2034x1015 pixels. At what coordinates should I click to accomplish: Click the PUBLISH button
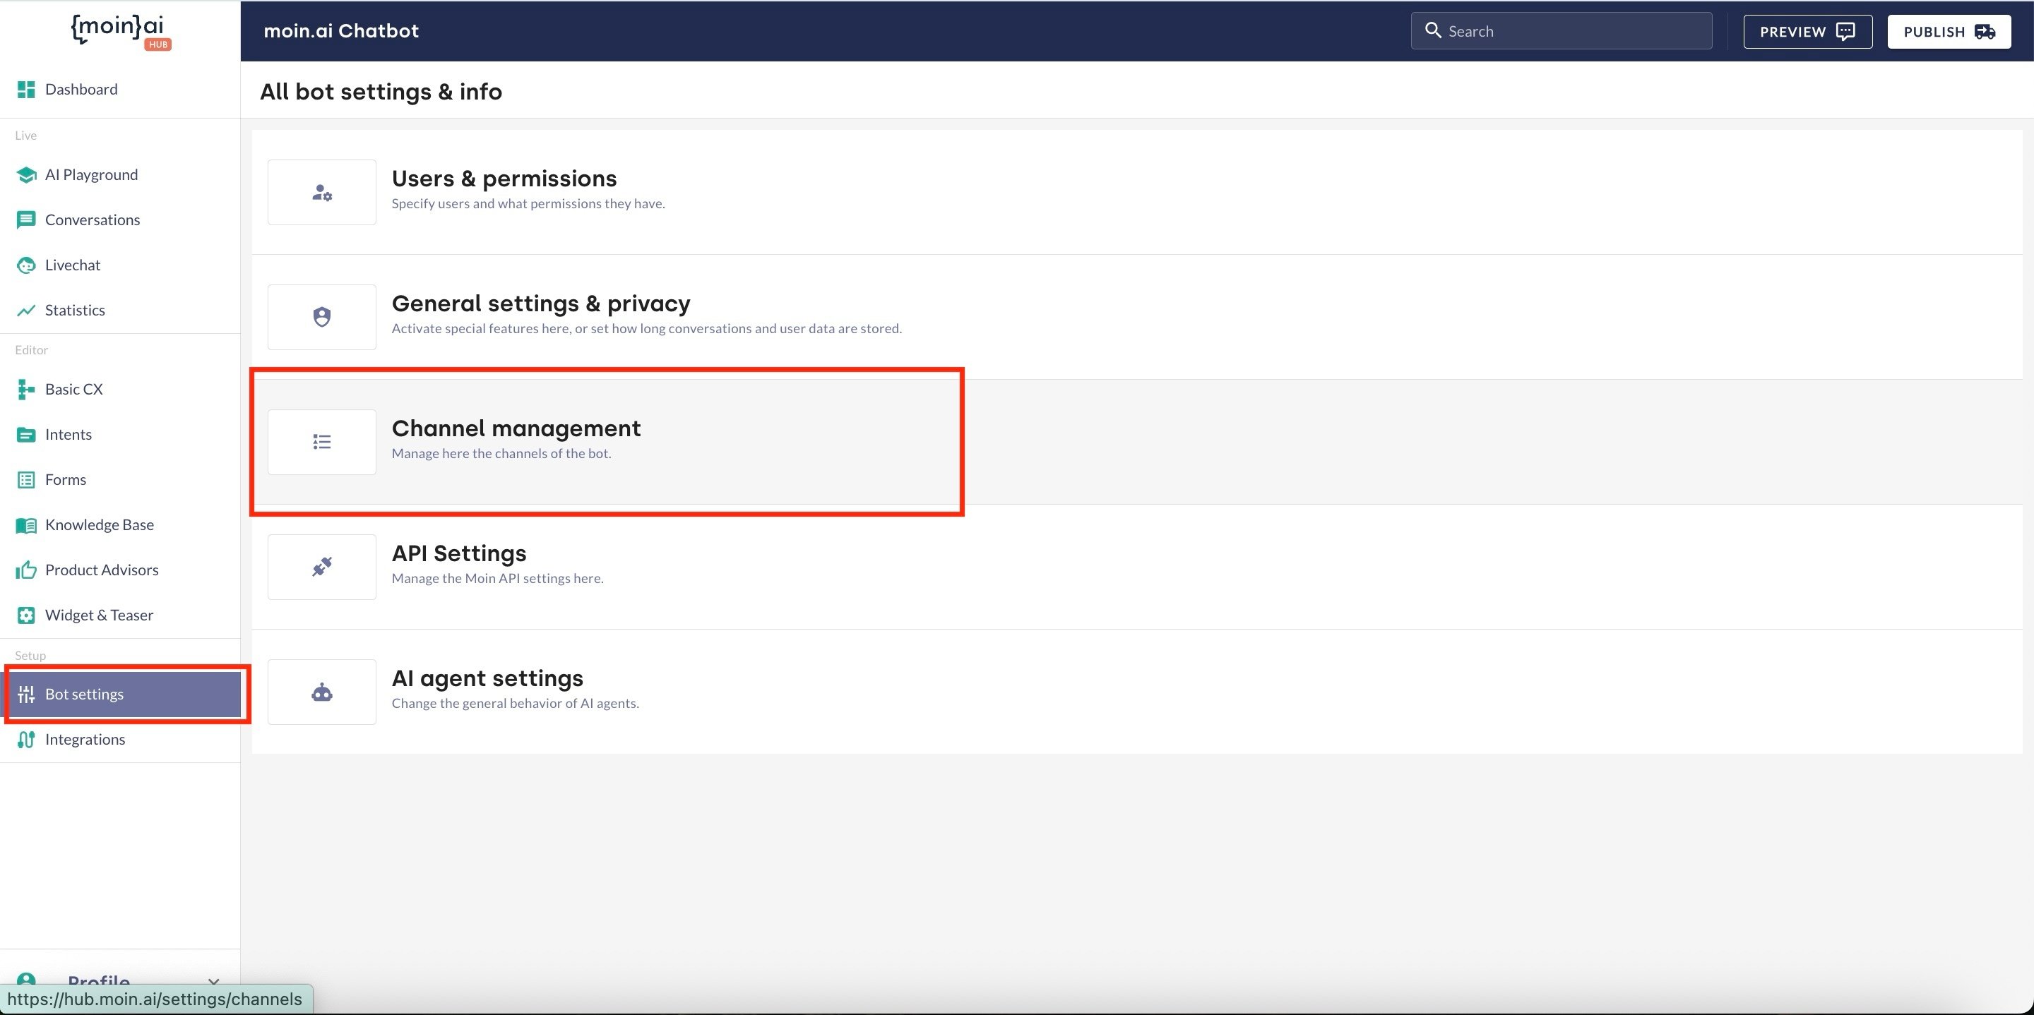1949,32
